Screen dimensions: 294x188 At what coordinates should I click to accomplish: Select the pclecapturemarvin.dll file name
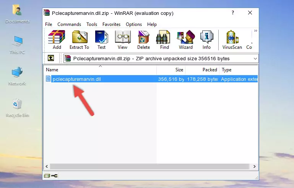(77, 79)
